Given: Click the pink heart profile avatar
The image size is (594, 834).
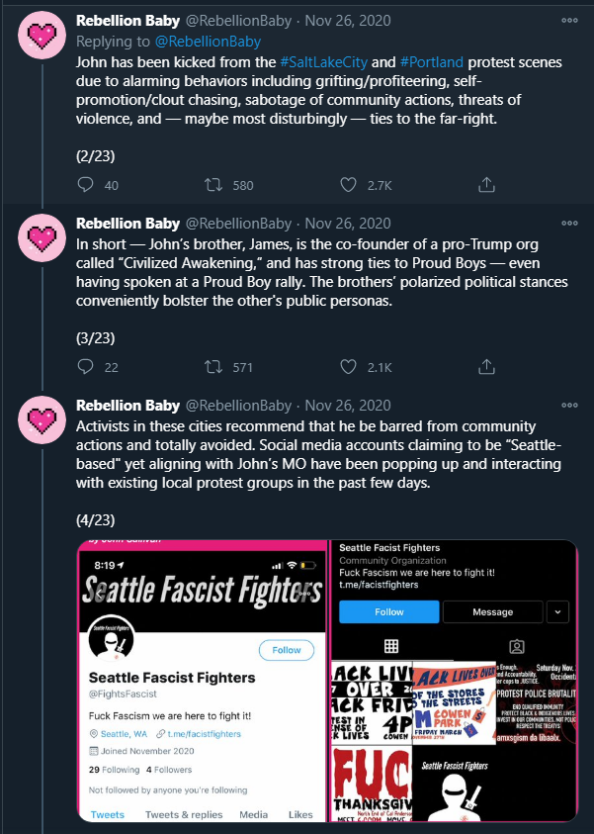Looking at the screenshot, I should [x=41, y=35].
